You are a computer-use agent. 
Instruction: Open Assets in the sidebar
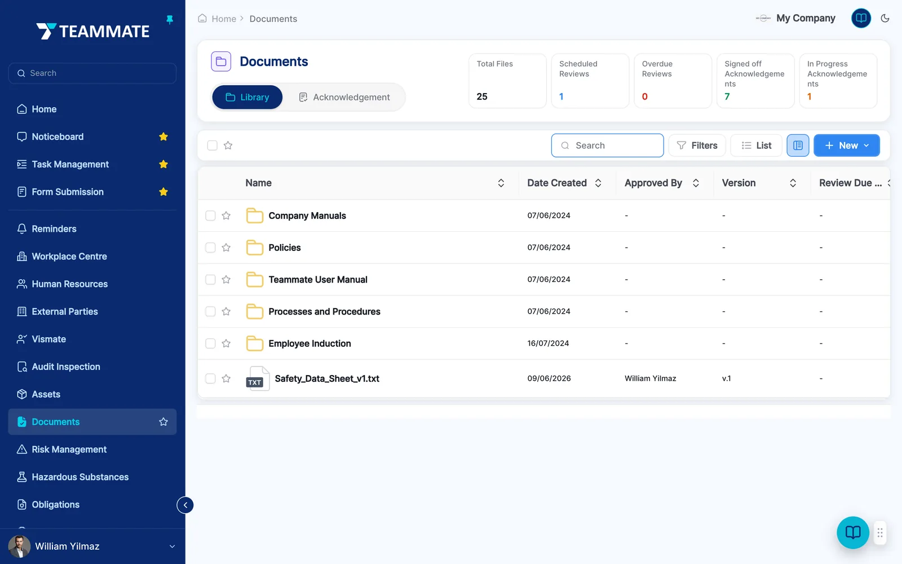92,394
